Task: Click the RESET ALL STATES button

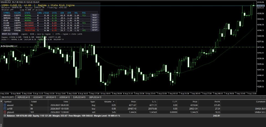Action: 10,34
